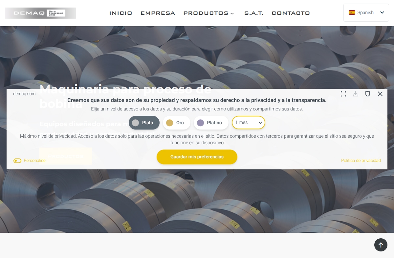The image size is (394, 258).
Task: Close the privacy consent banner
Action: click(x=380, y=94)
